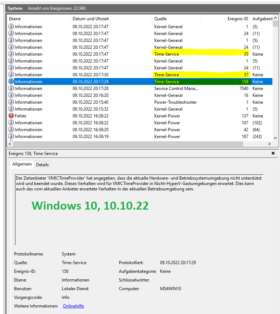Click the info icon of Time-Service event 35
280x314 pixels.
coord(11,54)
